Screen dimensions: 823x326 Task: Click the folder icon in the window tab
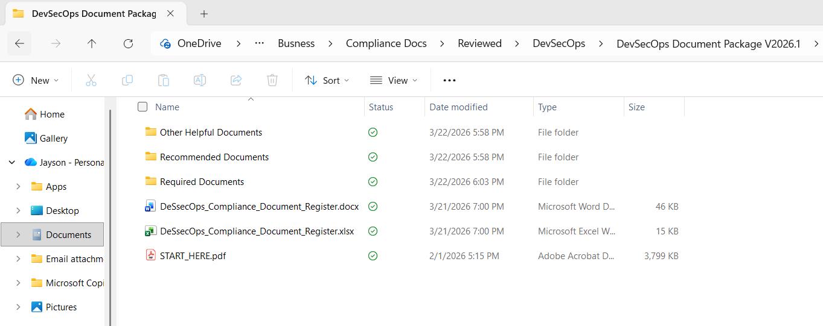pyautogui.click(x=18, y=13)
